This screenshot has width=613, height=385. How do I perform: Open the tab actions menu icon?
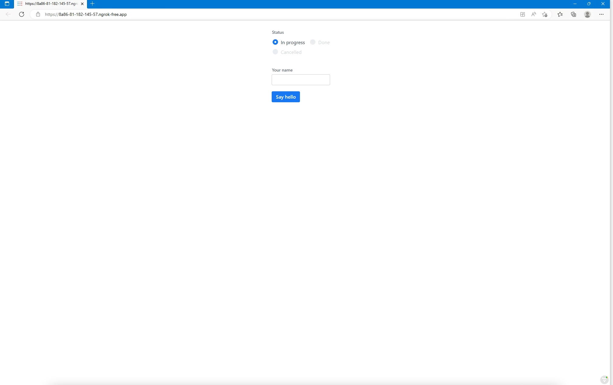tap(7, 4)
